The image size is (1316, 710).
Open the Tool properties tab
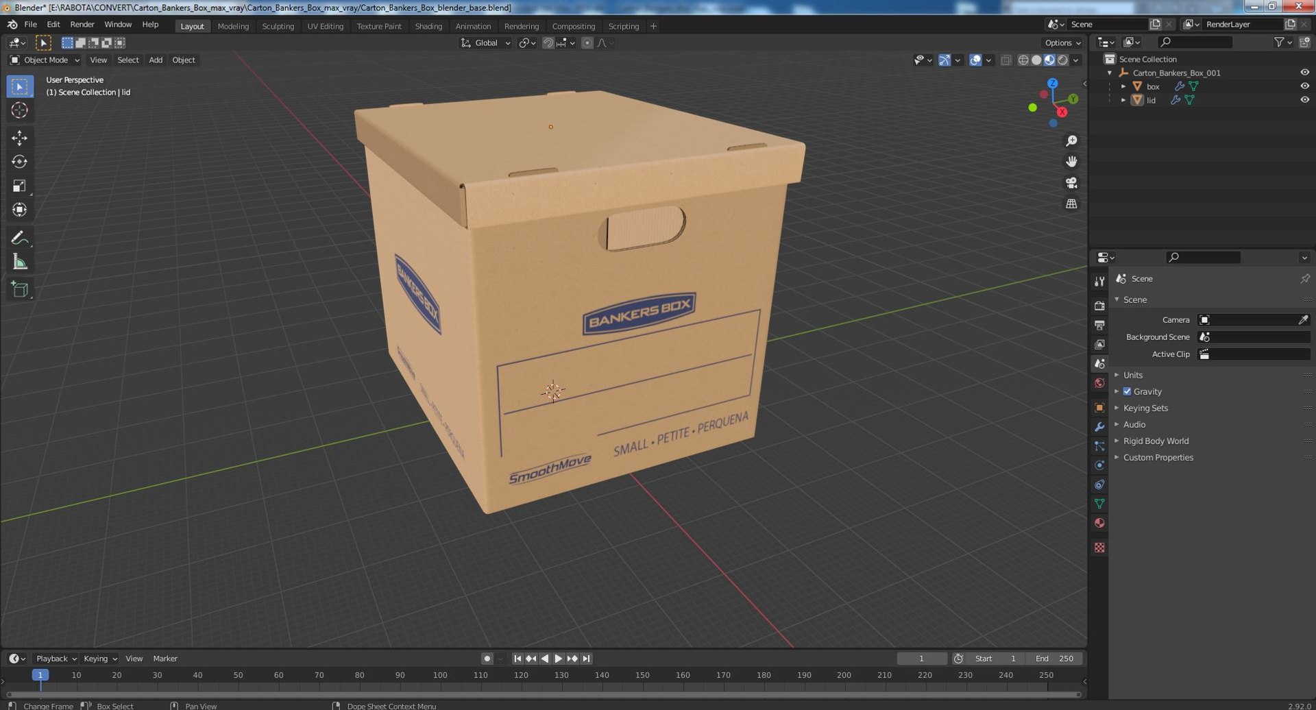(x=1099, y=281)
